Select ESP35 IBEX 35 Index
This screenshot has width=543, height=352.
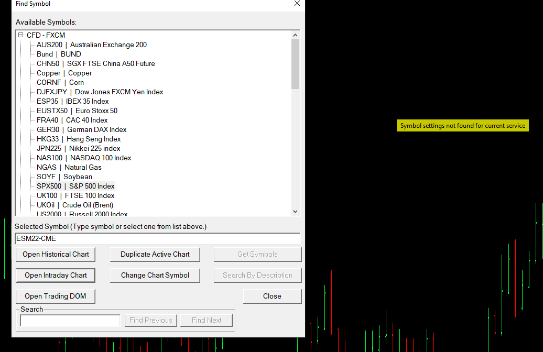(x=73, y=102)
